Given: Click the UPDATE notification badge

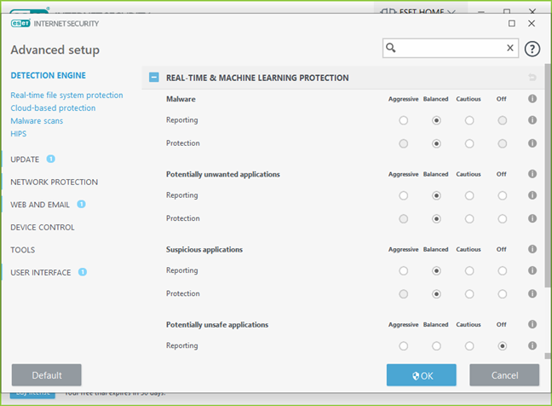Looking at the screenshot, I should pyautogui.click(x=51, y=159).
